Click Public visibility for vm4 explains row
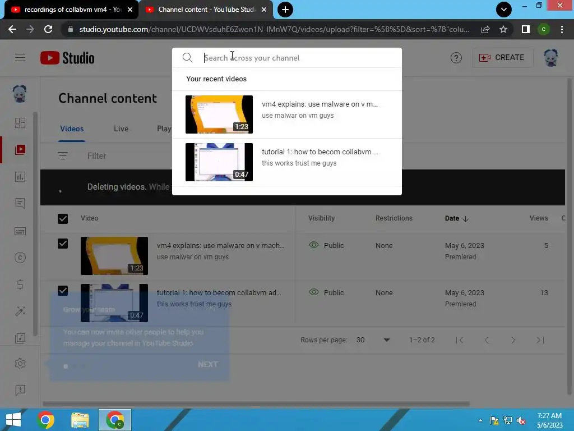Image resolution: width=574 pixels, height=431 pixels. tap(327, 246)
